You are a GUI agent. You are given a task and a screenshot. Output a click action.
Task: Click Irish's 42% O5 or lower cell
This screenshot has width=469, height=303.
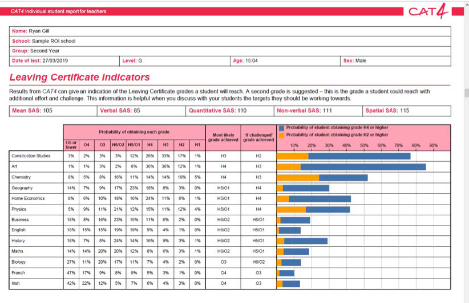tap(71, 283)
